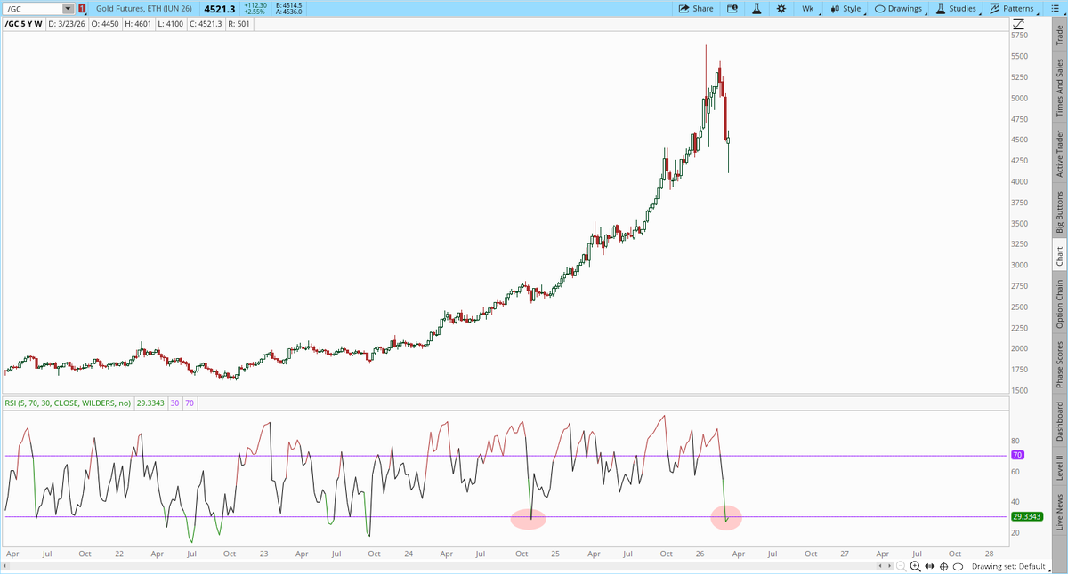Click the O: 4450 open value
Viewport: 1068px width, 574px height.
coord(105,24)
